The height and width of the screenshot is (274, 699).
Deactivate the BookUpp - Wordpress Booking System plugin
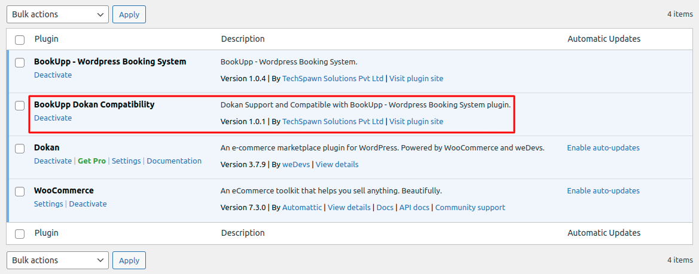[53, 75]
